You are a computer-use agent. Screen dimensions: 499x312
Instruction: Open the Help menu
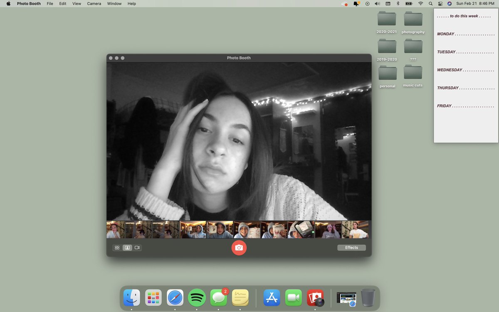click(132, 3)
